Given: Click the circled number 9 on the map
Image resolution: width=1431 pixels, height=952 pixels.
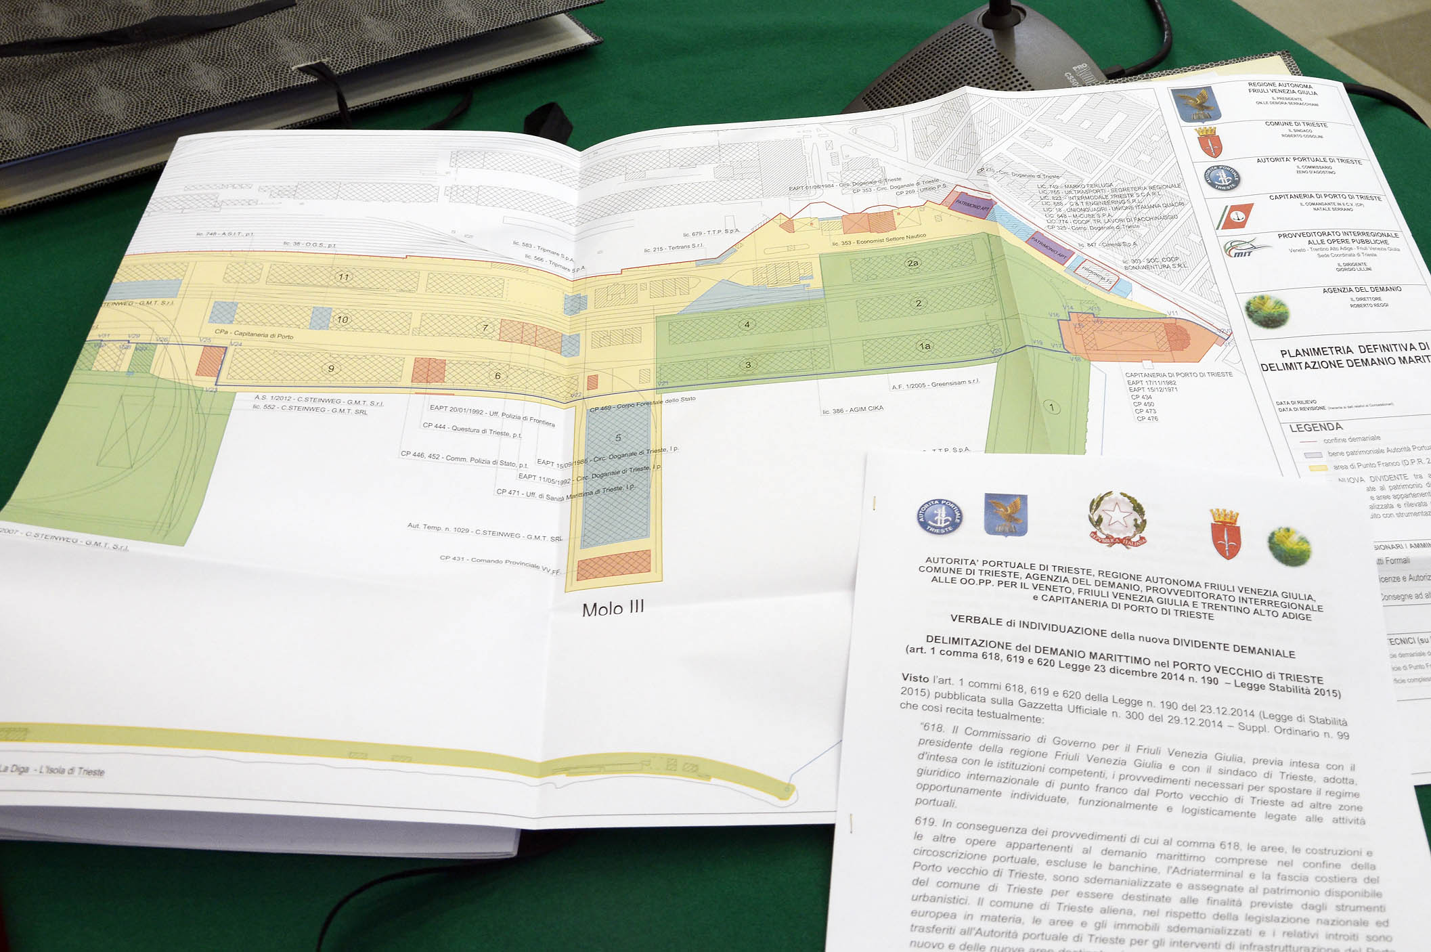Looking at the screenshot, I should (331, 368).
